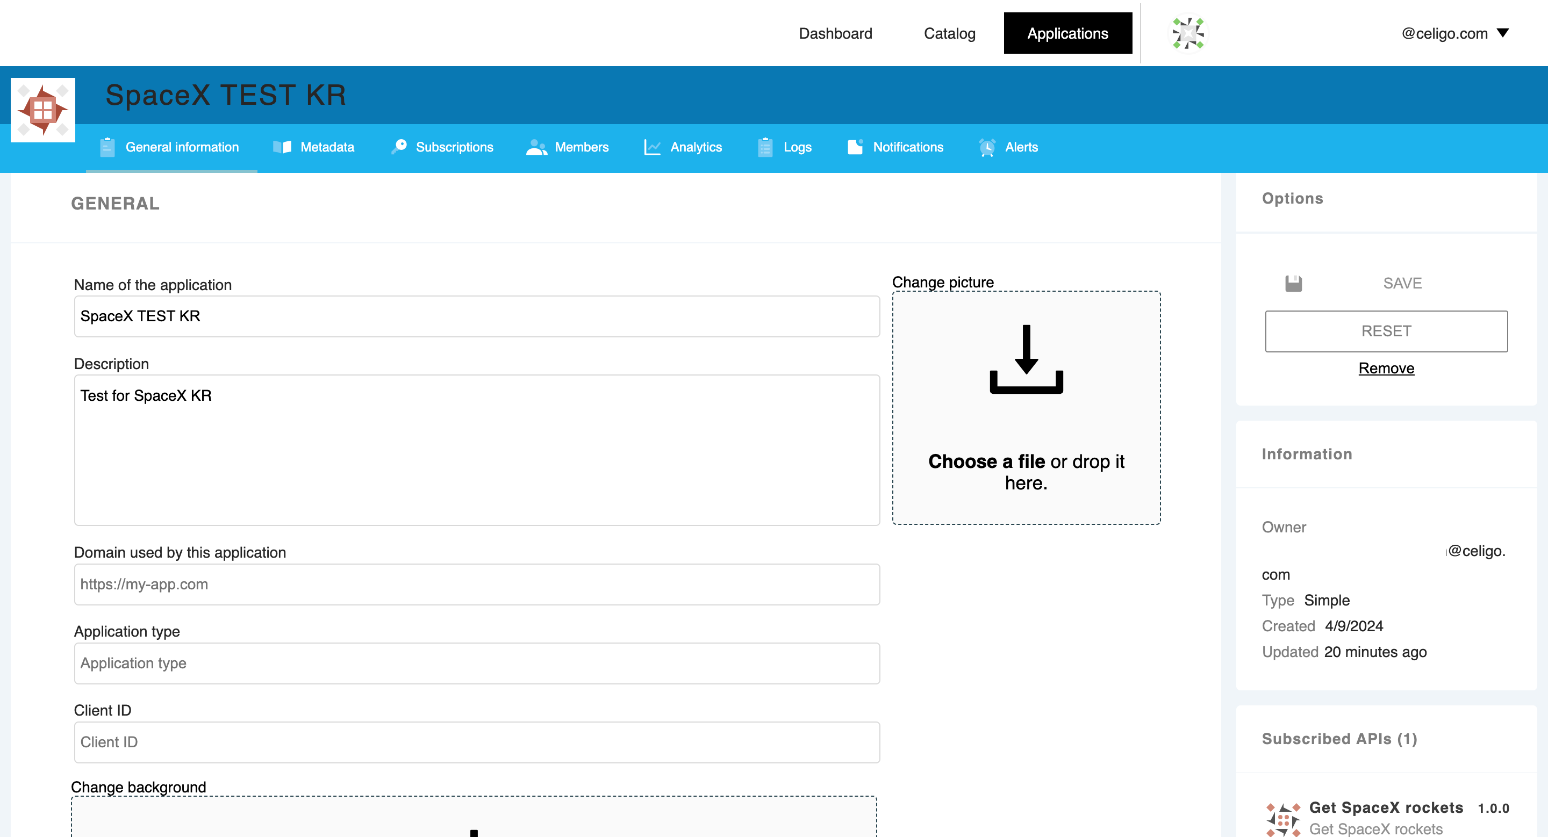The height and width of the screenshot is (837, 1548).
Task: Click the 'Created 4/9/2024' text
Action: point(1323,626)
